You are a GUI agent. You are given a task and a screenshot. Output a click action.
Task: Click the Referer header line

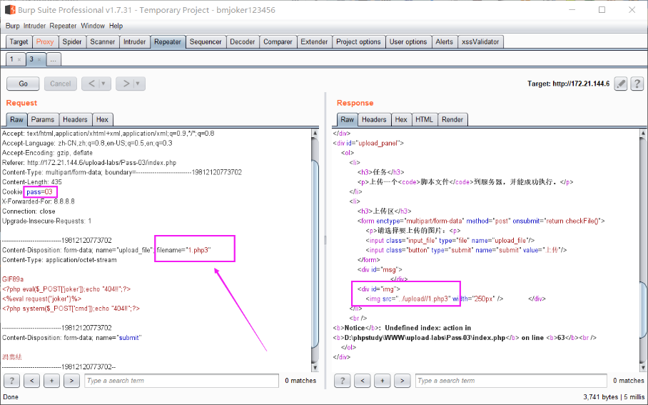(89, 163)
